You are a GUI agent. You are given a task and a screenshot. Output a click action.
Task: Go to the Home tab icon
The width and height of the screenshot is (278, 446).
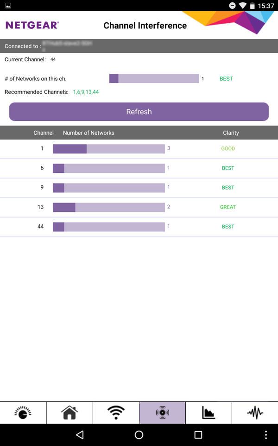[x=69, y=413]
